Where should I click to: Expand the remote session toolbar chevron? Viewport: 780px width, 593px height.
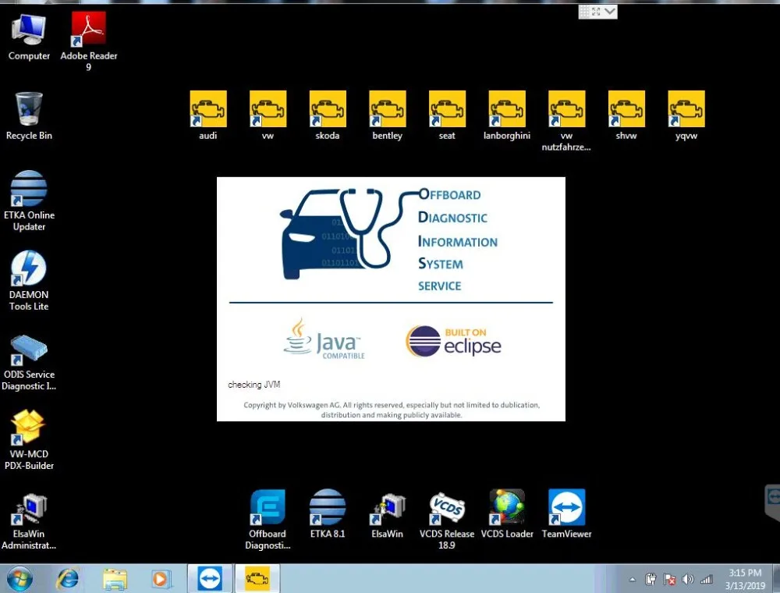click(x=610, y=12)
